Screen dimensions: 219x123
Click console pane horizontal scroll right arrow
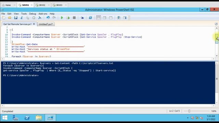pyautogui.click(x=213, y=106)
